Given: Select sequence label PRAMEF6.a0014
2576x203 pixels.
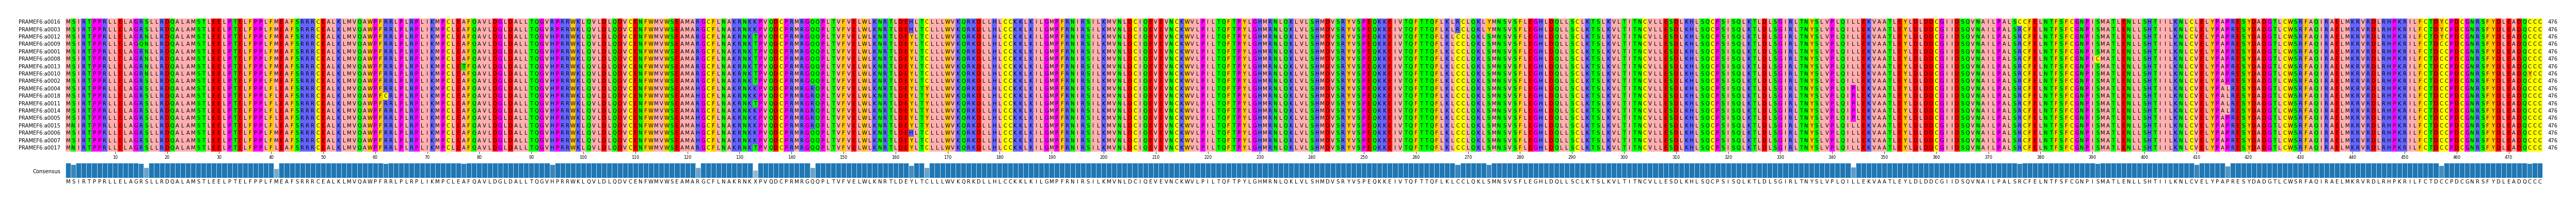Looking at the screenshot, I should (x=40, y=110).
